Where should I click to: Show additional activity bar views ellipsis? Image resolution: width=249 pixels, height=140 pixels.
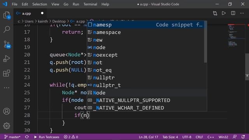pyautogui.click(x=7, y=88)
